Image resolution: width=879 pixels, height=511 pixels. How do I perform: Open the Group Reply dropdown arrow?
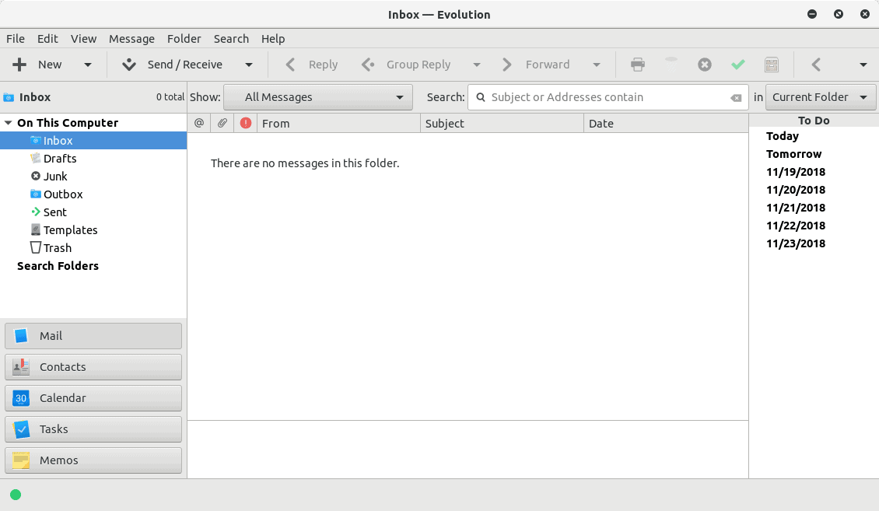(477, 65)
